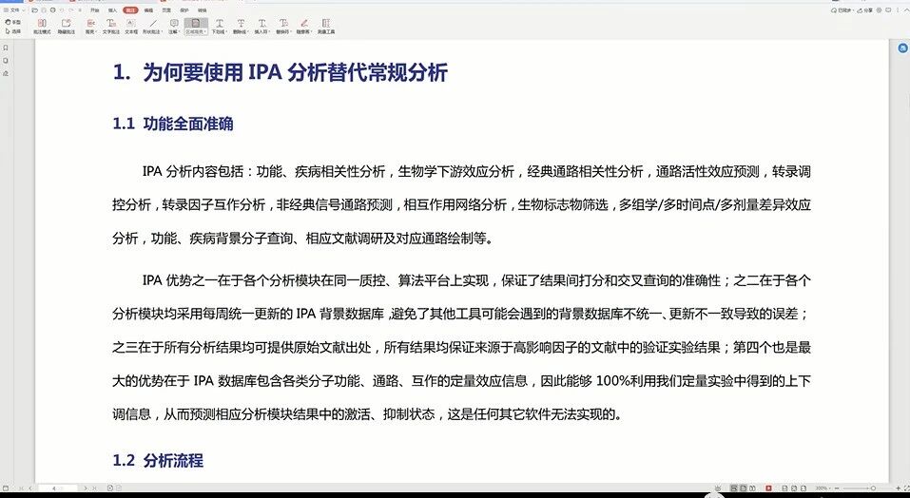The height and width of the screenshot is (498, 910).
Task: Click heading '1.2 分析流程'
Action: pos(158,460)
